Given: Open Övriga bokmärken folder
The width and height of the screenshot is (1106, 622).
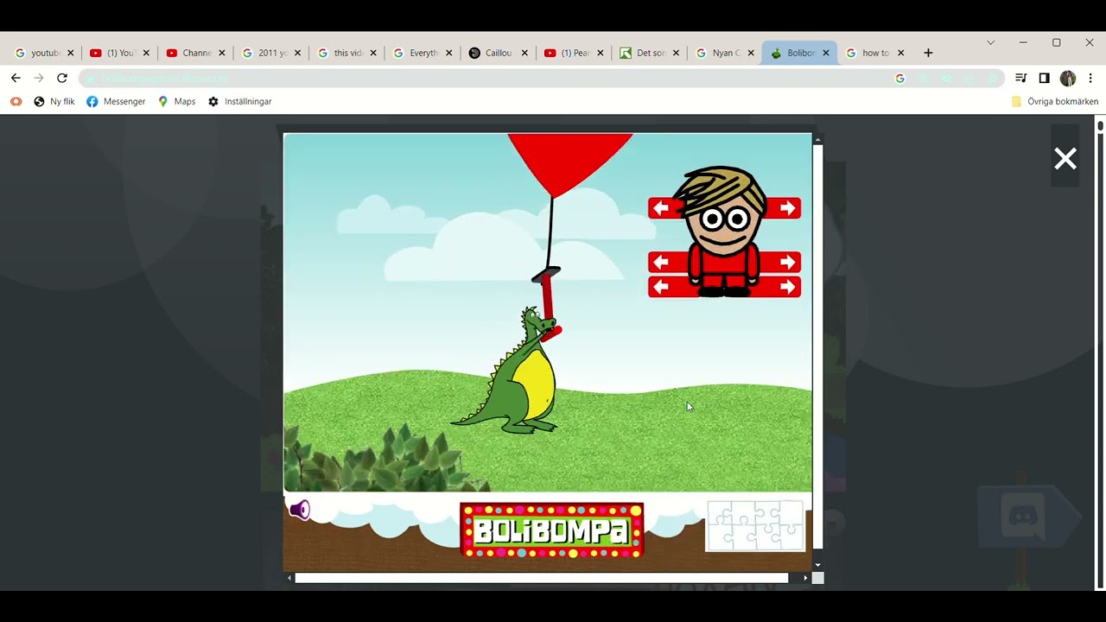Looking at the screenshot, I should pyautogui.click(x=1055, y=101).
